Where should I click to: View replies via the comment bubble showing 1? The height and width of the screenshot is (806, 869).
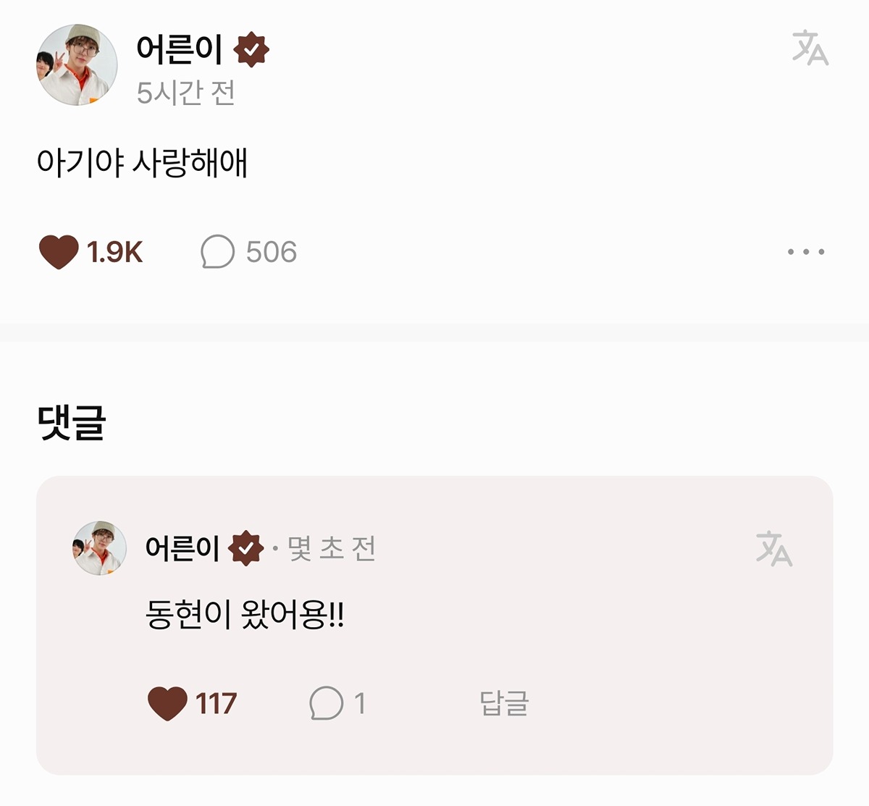(x=326, y=703)
